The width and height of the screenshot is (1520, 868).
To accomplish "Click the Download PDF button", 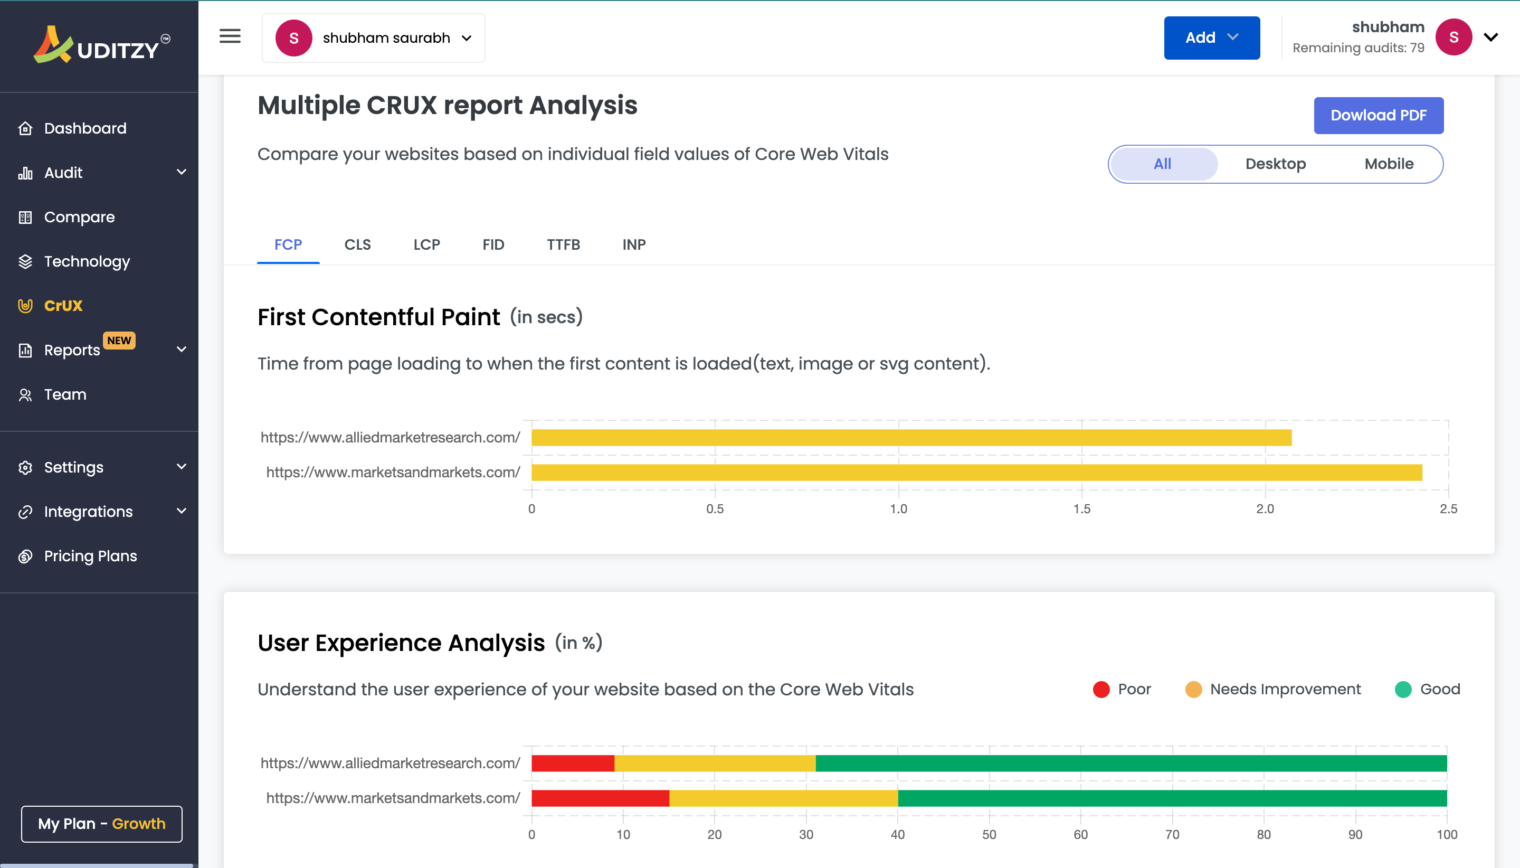I will pos(1378,116).
